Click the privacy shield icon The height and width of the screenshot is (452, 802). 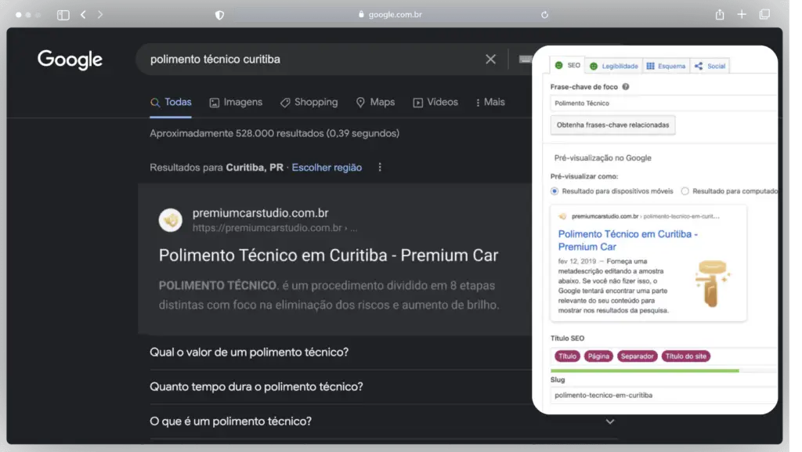point(219,15)
